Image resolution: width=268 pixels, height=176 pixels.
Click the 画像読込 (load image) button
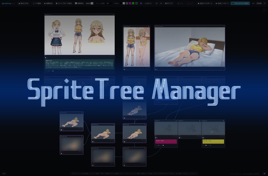point(48,3)
